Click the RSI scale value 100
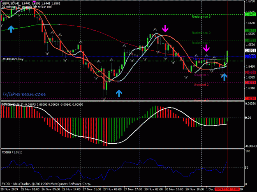Screen dimensions: 257x192 [248, 151]
